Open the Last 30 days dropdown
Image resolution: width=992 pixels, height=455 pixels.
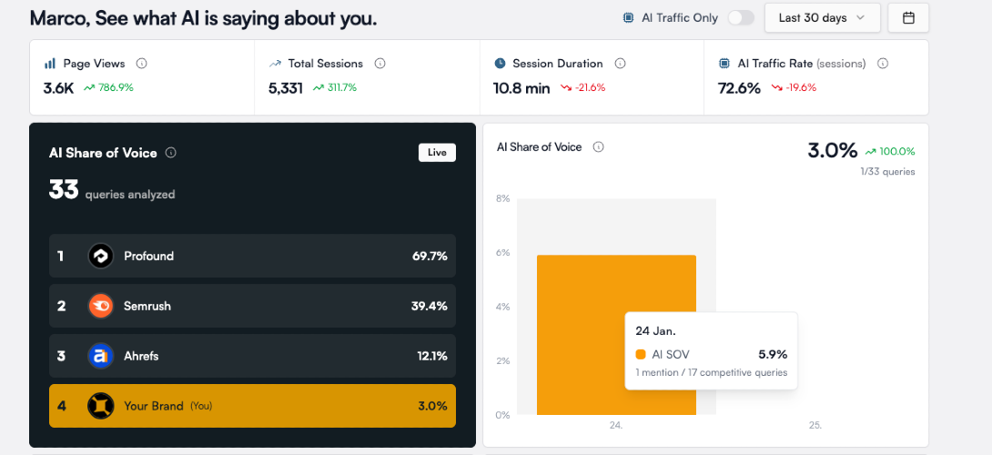822,18
